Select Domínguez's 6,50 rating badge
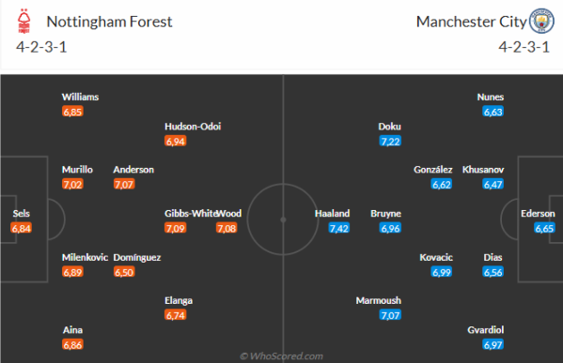The width and height of the screenshot is (563, 363). pos(124,272)
